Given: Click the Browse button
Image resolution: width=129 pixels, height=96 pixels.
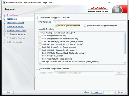Looking at the screenshot, I should 120,73.
